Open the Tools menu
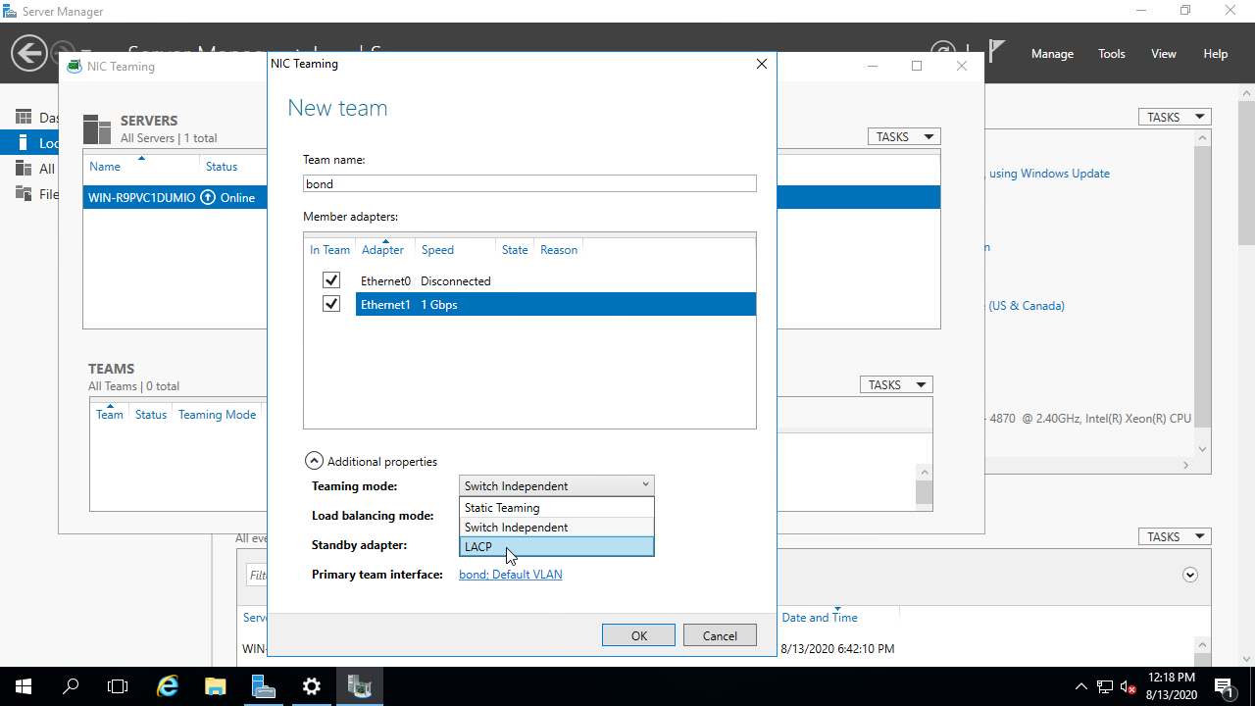Image resolution: width=1255 pixels, height=706 pixels. (1111, 54)
